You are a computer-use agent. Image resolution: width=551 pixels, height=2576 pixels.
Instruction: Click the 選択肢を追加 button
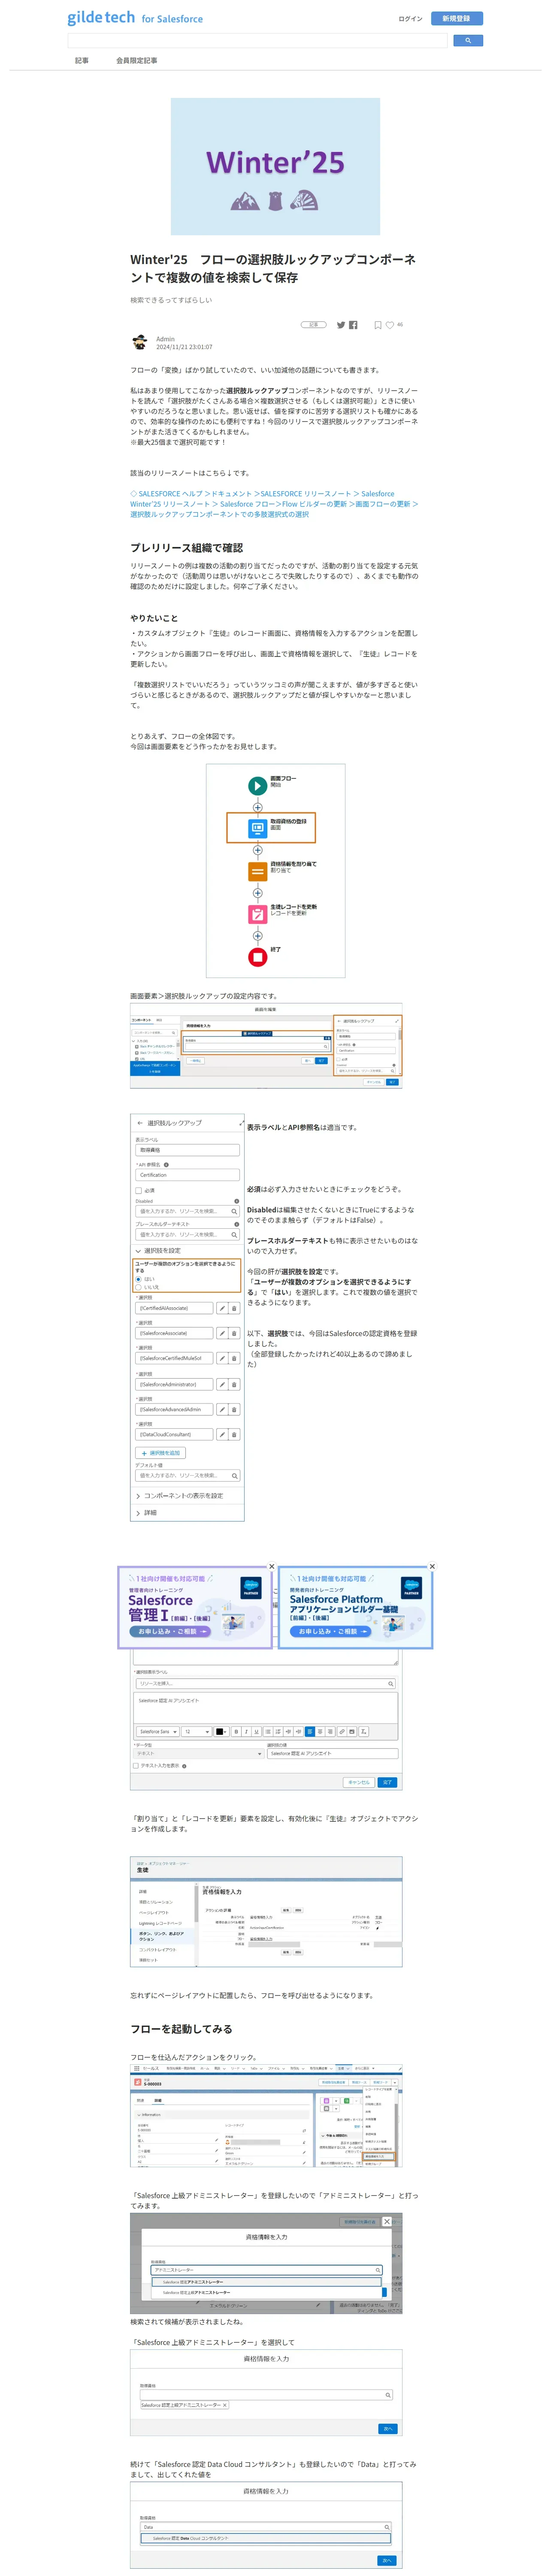click(160, 1453)
